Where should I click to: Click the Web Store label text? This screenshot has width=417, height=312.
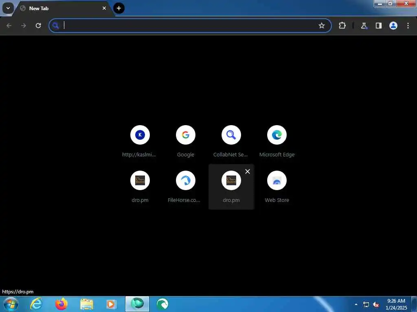(x=277, y=200)
